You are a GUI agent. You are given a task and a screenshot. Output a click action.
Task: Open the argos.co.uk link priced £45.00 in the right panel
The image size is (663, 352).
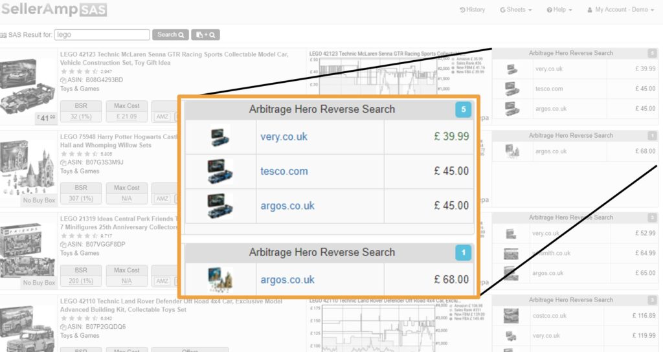point(551,109)
